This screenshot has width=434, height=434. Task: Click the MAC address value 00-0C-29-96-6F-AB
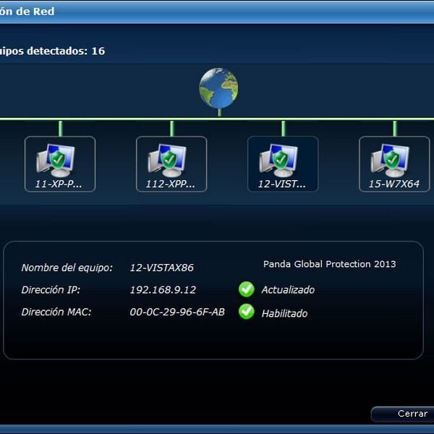pyautogui.click(x=176, y=312)
